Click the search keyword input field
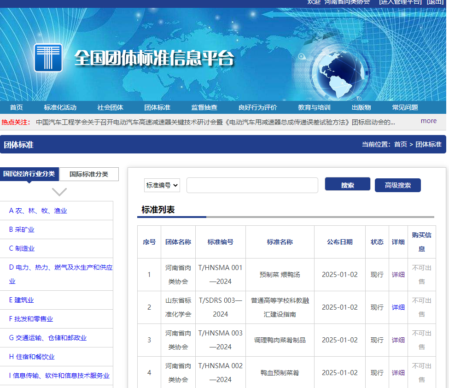449x388 pixels. click(x=252, y=185)
